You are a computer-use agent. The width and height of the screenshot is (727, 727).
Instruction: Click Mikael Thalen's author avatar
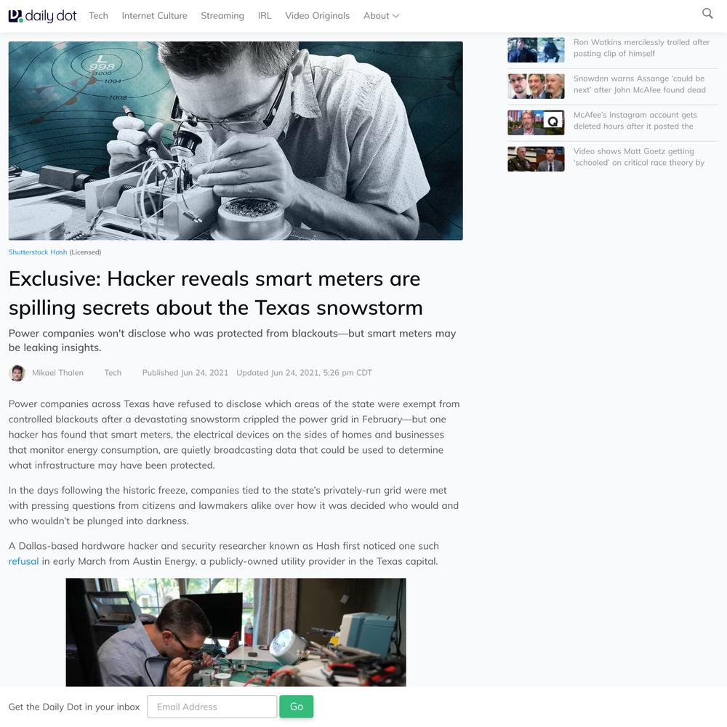(x=17, y=373)
